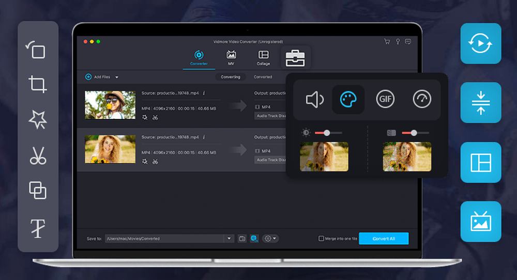517x280 pixels.
Task: Click Source filename of curly-haired woman video
Action: [x=170, y=137]
